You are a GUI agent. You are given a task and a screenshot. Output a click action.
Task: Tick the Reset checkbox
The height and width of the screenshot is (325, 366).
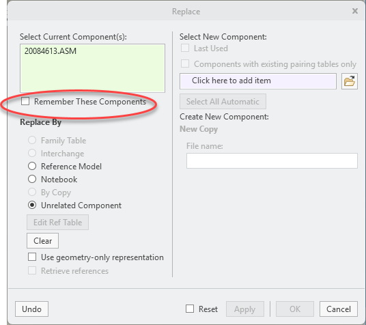(x=190, y=309)
